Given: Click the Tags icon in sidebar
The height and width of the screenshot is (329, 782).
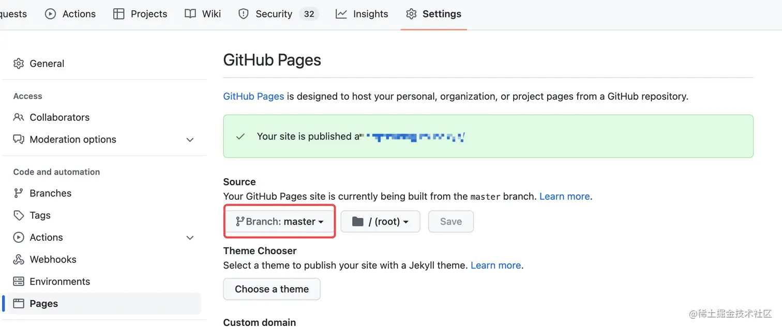Looking at the screenshot, I should point(19,215).
